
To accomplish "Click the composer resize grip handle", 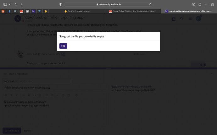I will pyautogui.click(x=108, y=68).
